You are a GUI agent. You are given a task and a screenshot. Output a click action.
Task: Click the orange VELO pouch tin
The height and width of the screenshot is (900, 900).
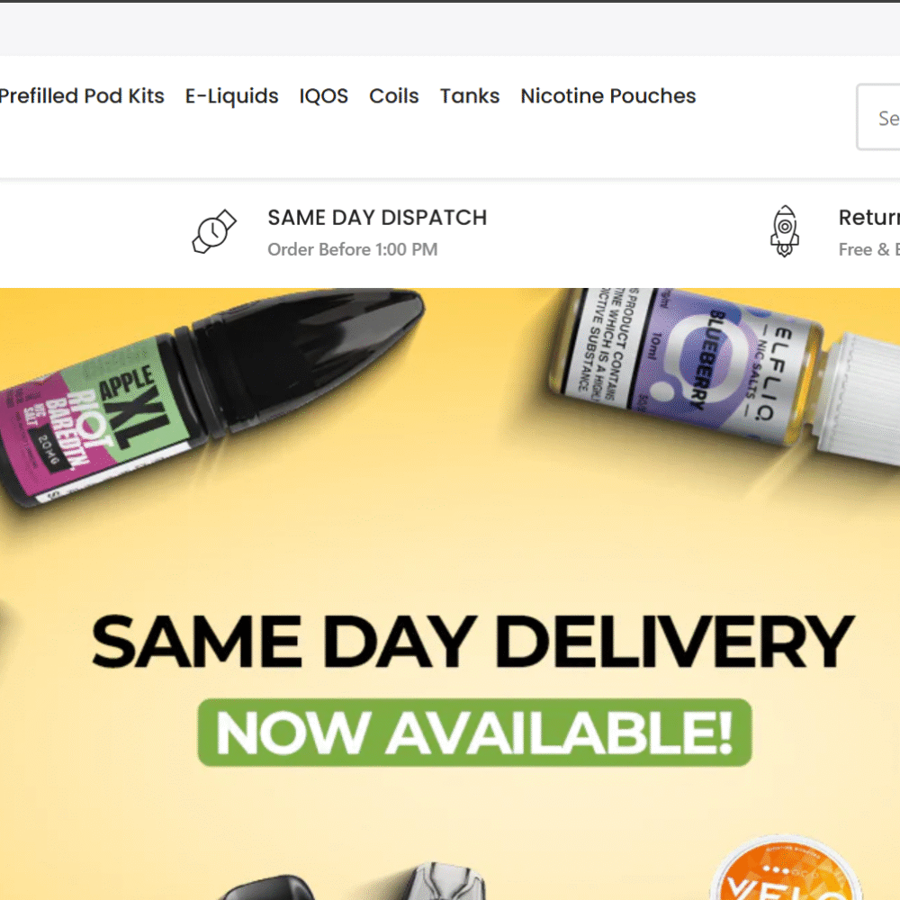[787, 868]
